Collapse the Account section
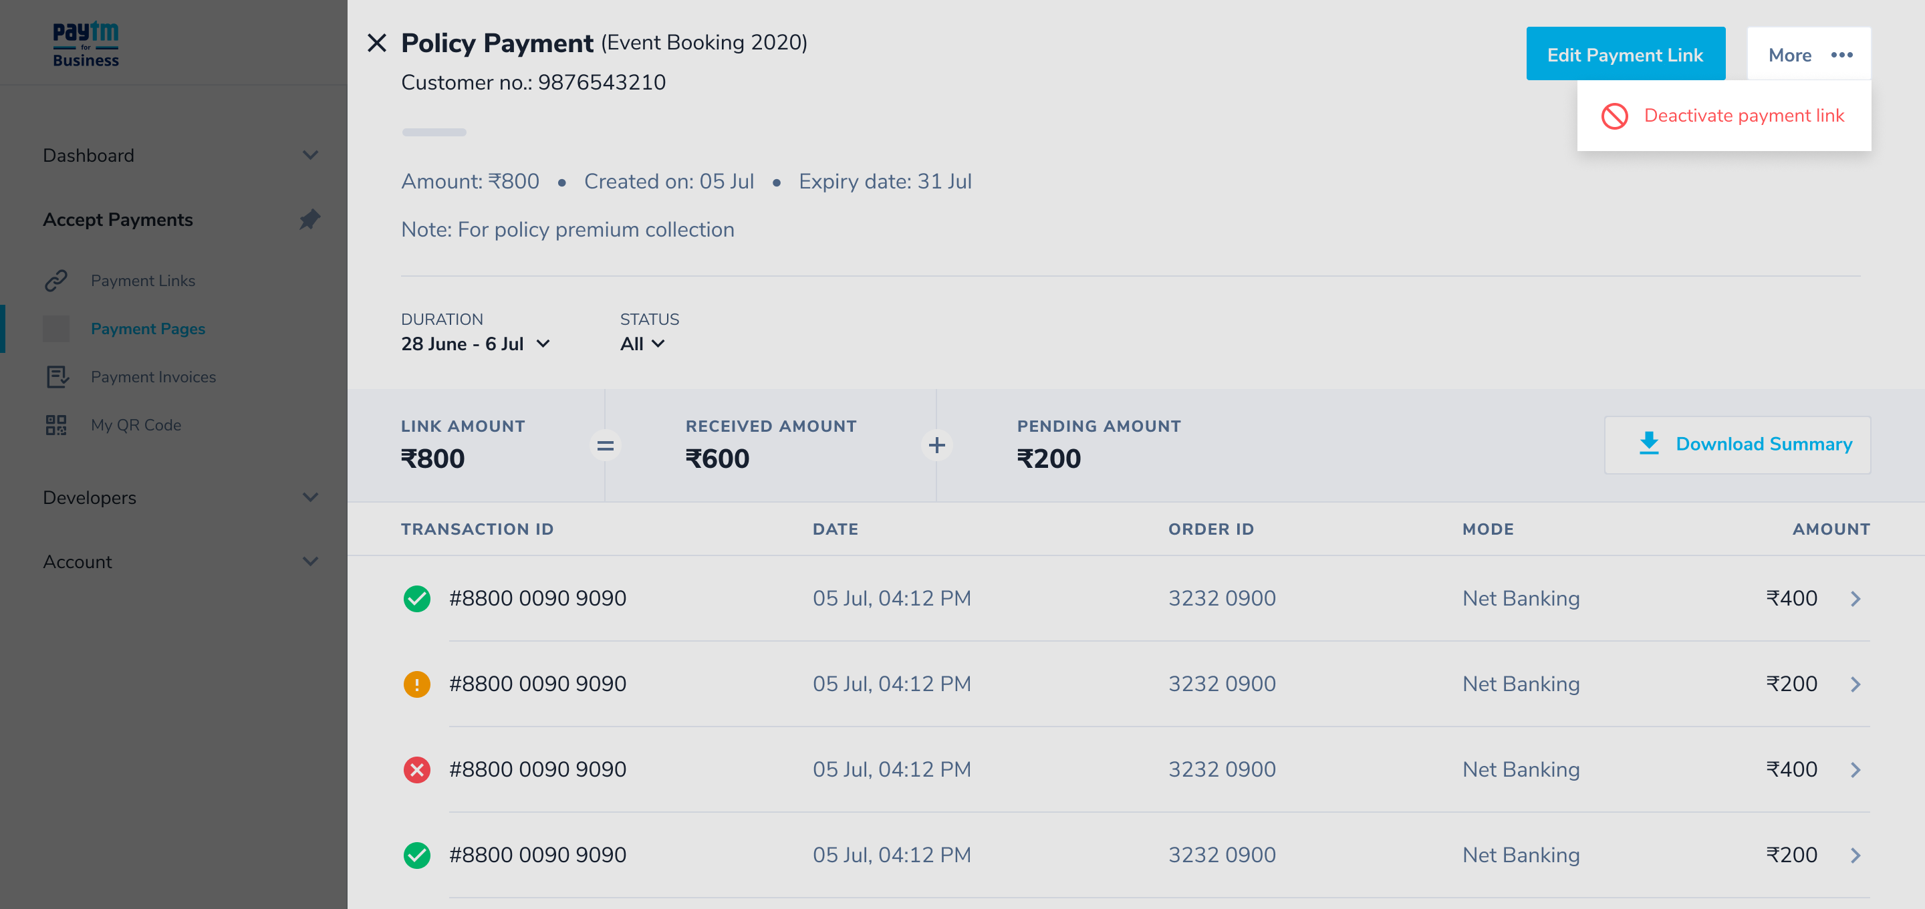Image resolution: width=1925 pixels, height=909 pixels. (311, 561)
